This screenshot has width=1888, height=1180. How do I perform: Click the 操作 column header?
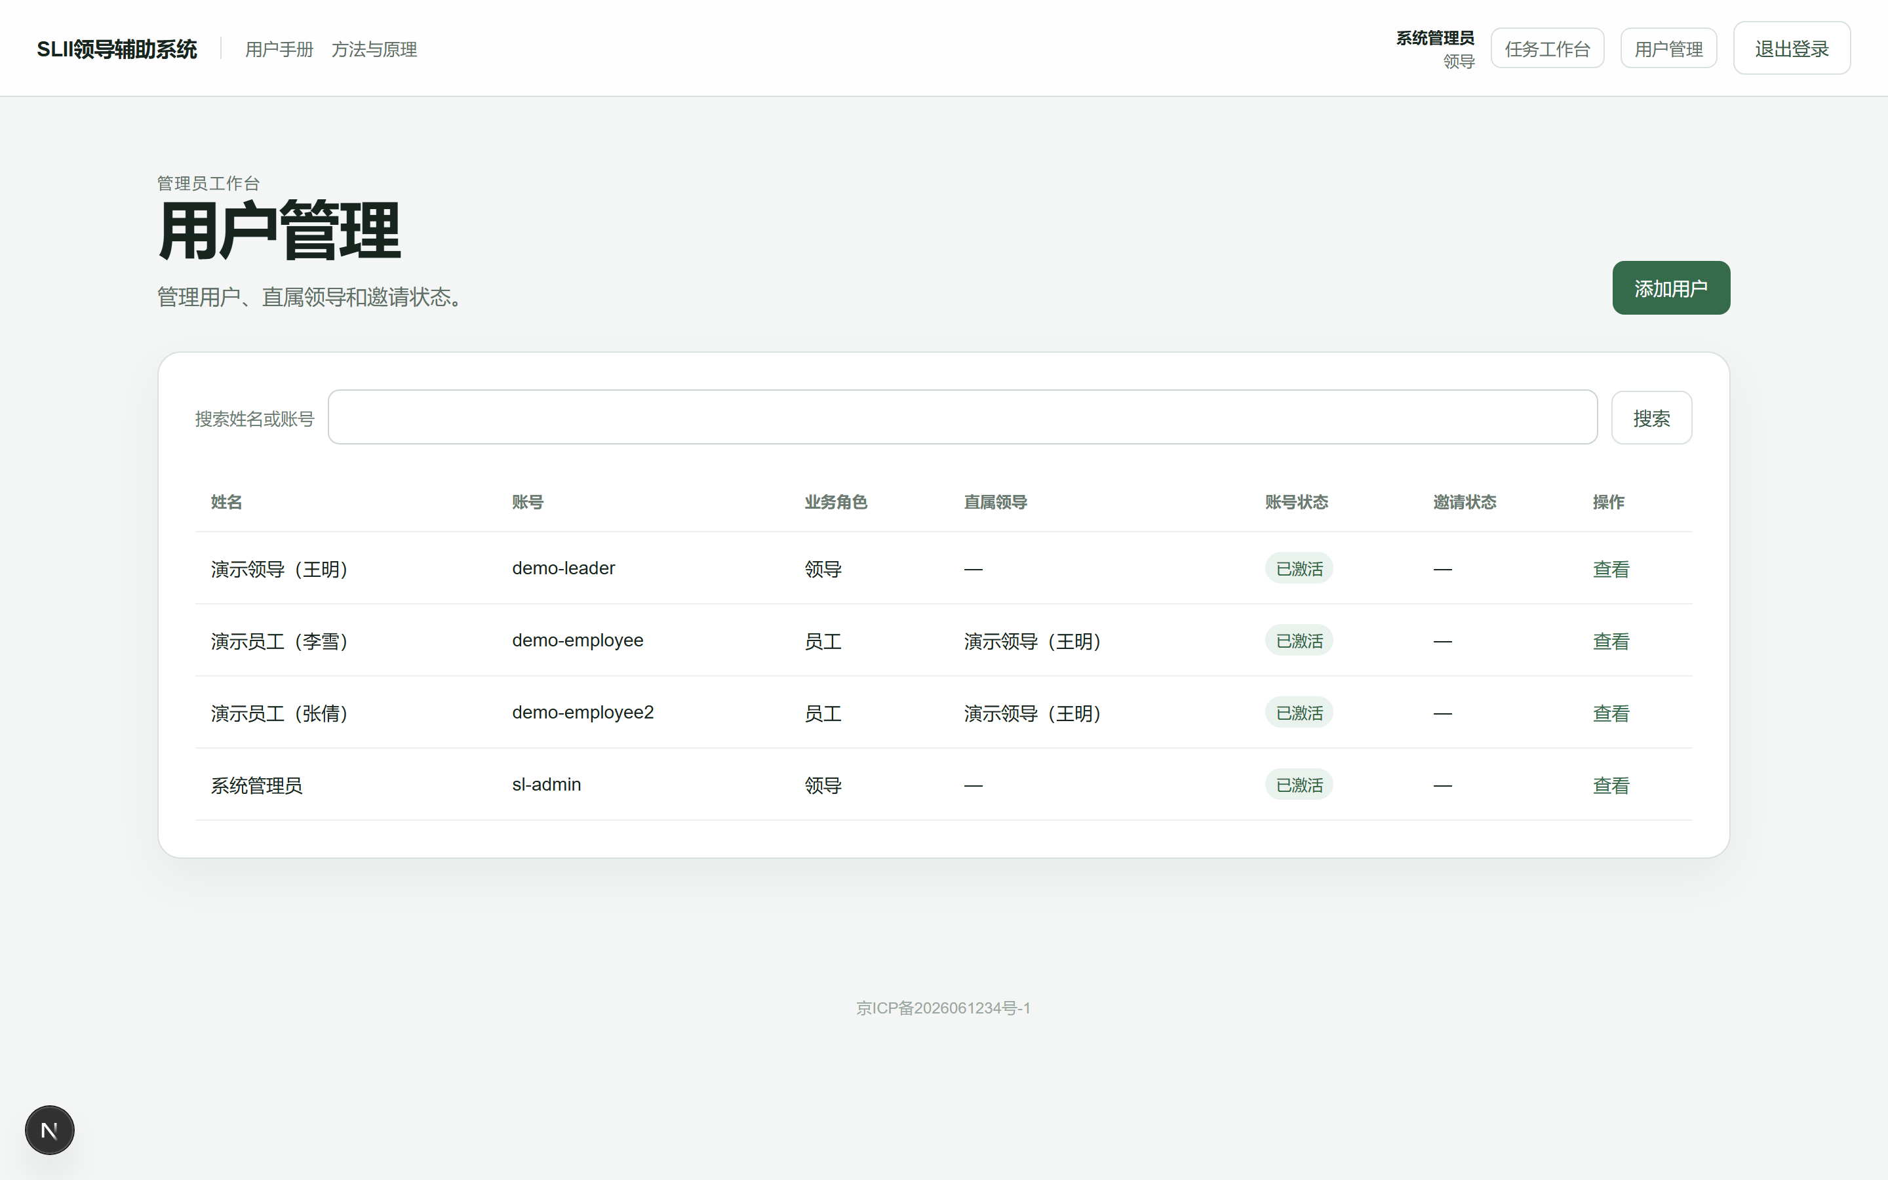[x=1608, y=501]
